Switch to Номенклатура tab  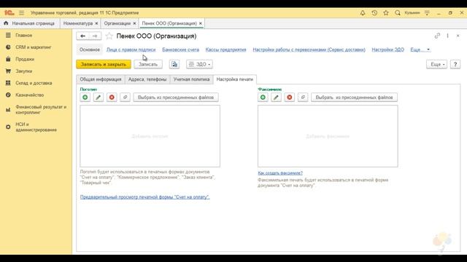click(78, 23)
